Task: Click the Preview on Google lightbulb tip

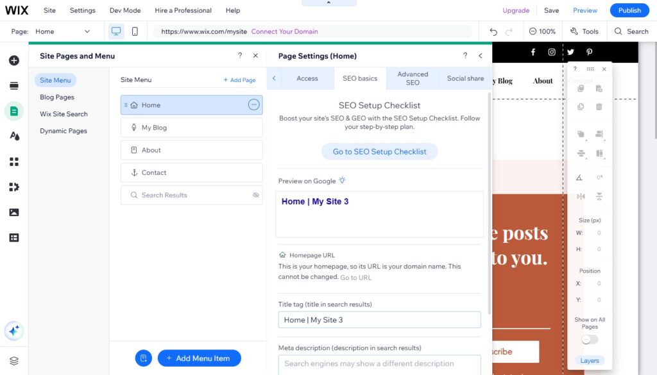Action: (x=343, y=180)
